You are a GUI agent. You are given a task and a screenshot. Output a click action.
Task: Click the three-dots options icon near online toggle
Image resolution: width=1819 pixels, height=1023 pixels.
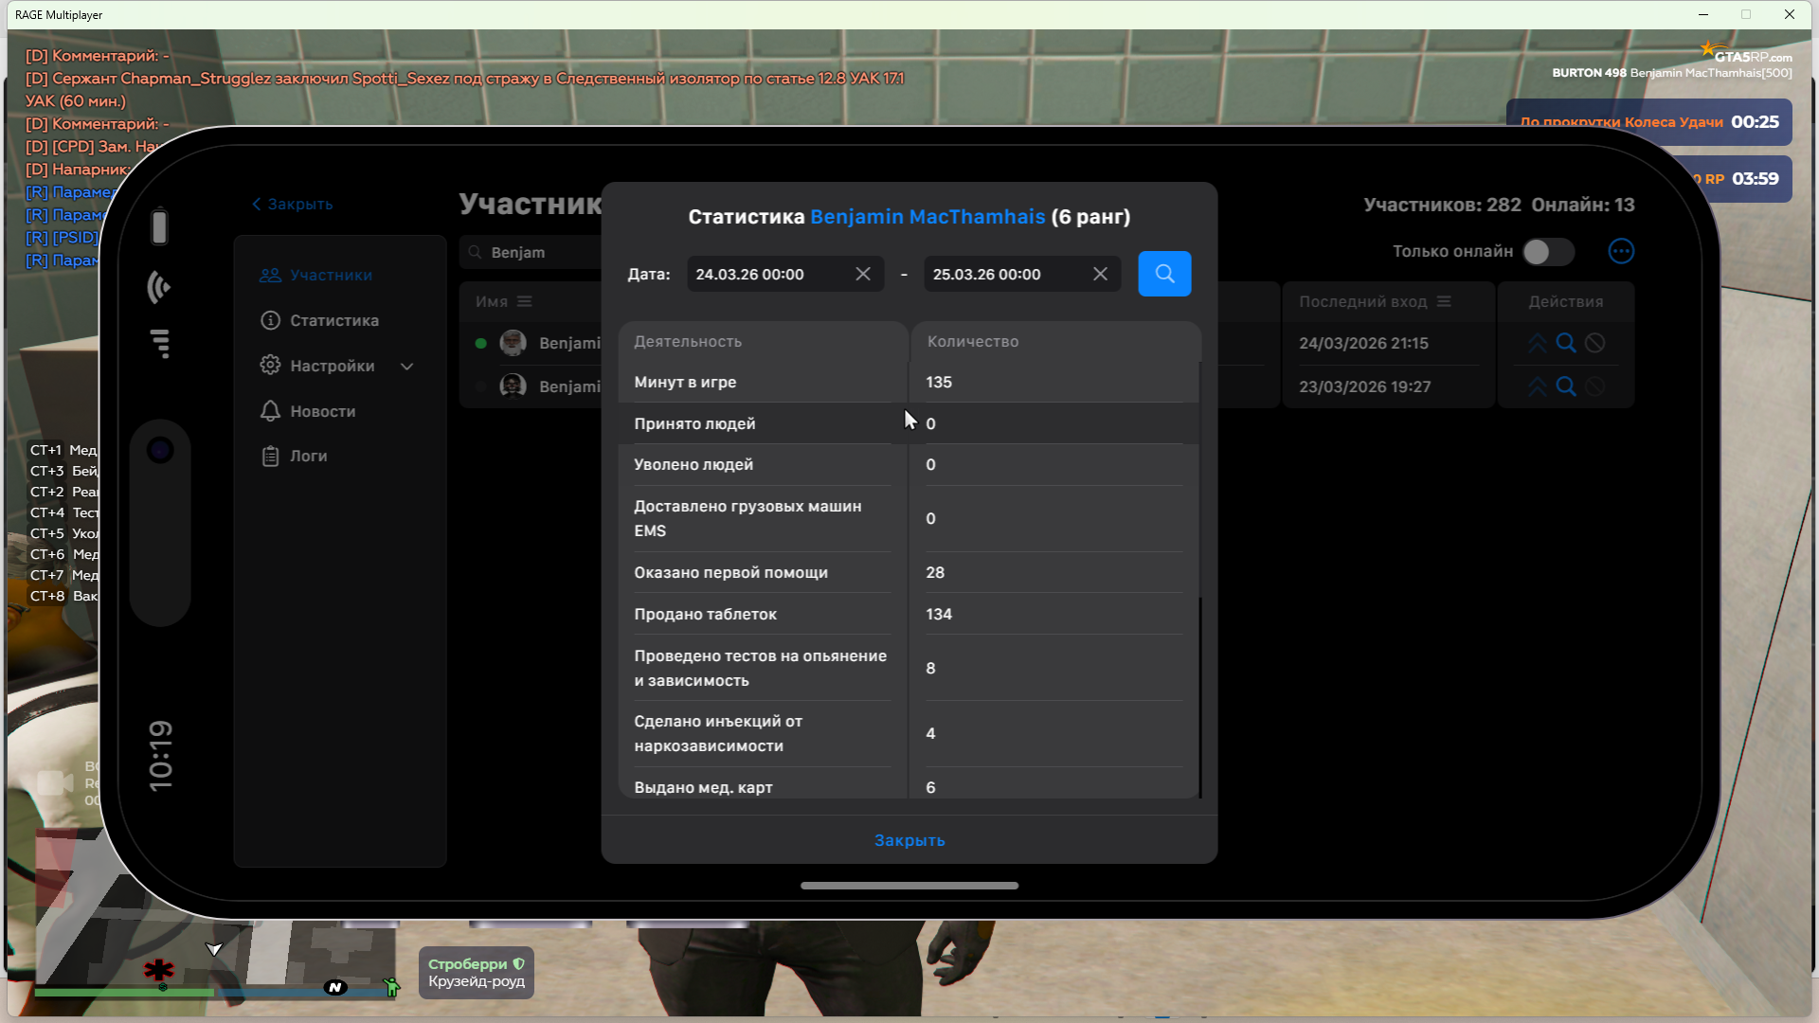(x=1621, y=251)
